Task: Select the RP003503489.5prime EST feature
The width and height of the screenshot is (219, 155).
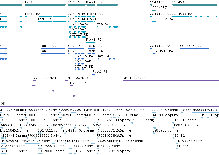Action: tap(61, 123)
